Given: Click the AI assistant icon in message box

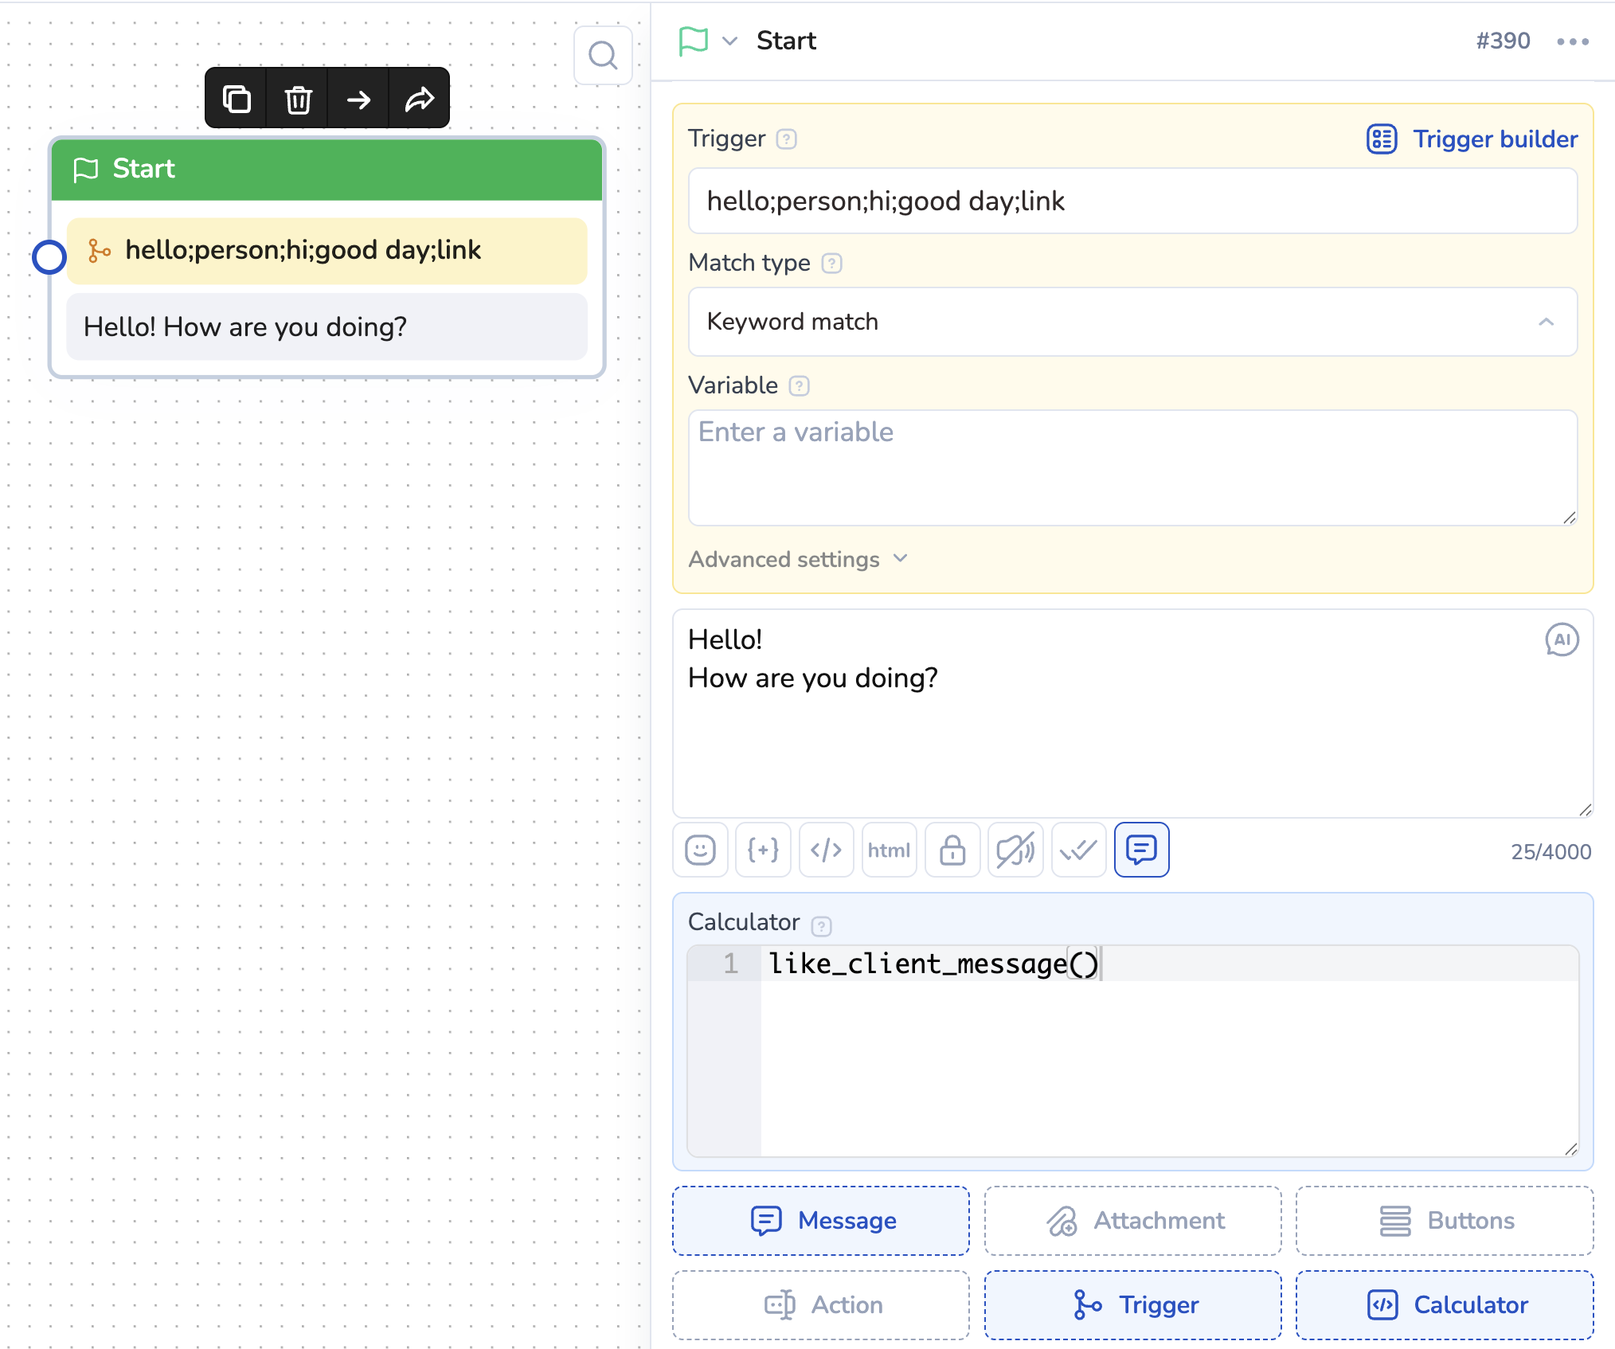Looking at the screenshot, I should click(x=1561, y=639).
